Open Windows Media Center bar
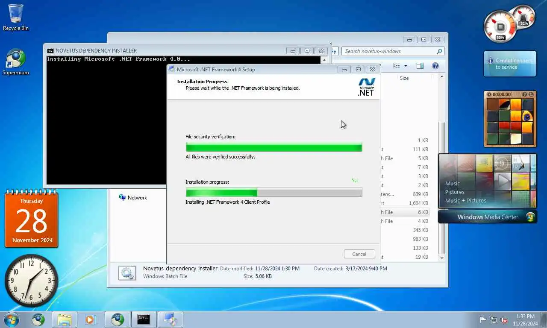 click(487, 217)
